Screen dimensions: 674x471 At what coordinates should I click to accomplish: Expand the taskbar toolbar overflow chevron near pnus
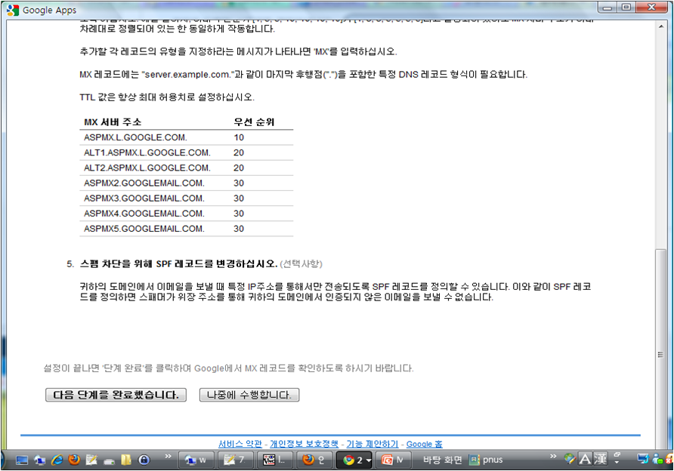(x=553, y=456)
